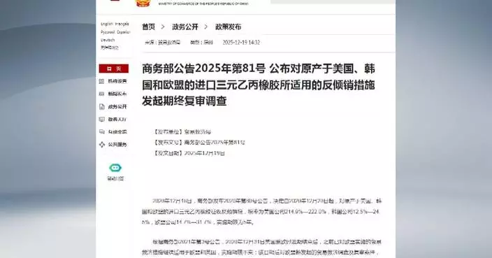Click the timestamp 2025-12-19 14:32
Image resolution: width=492 pixels, height=258 pixels.
pyautogui.click(x=241, y=43)
